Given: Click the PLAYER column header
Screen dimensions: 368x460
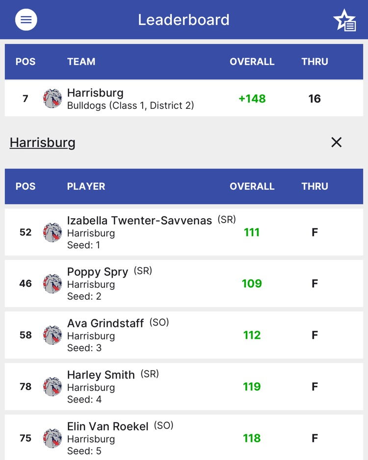Looking at the screenshot, I should point(86,186).
